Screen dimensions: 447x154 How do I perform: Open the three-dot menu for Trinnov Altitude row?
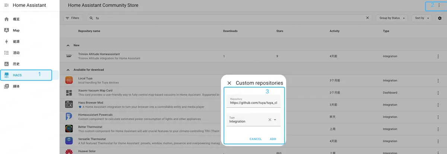point(438,56)
